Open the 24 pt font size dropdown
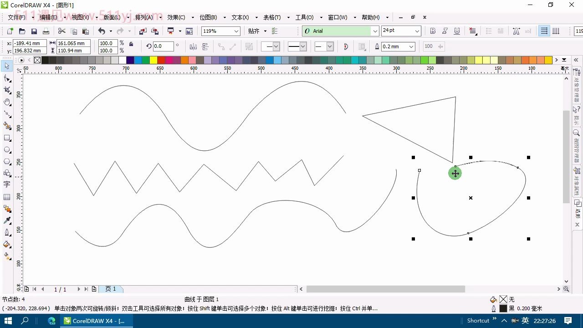The height and width of the screenshot is (328, 583). point(417,31)
